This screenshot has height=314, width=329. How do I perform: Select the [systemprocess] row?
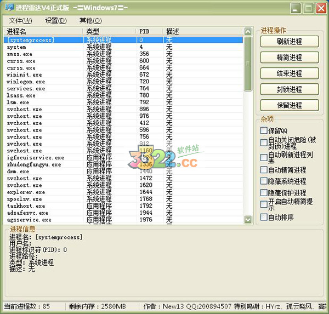pos(123,40)
